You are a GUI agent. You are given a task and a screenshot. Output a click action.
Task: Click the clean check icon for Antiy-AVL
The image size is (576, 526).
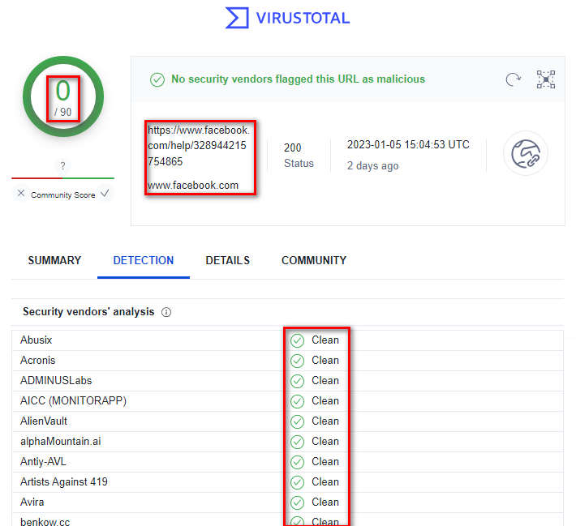click(x=297, y=462)
